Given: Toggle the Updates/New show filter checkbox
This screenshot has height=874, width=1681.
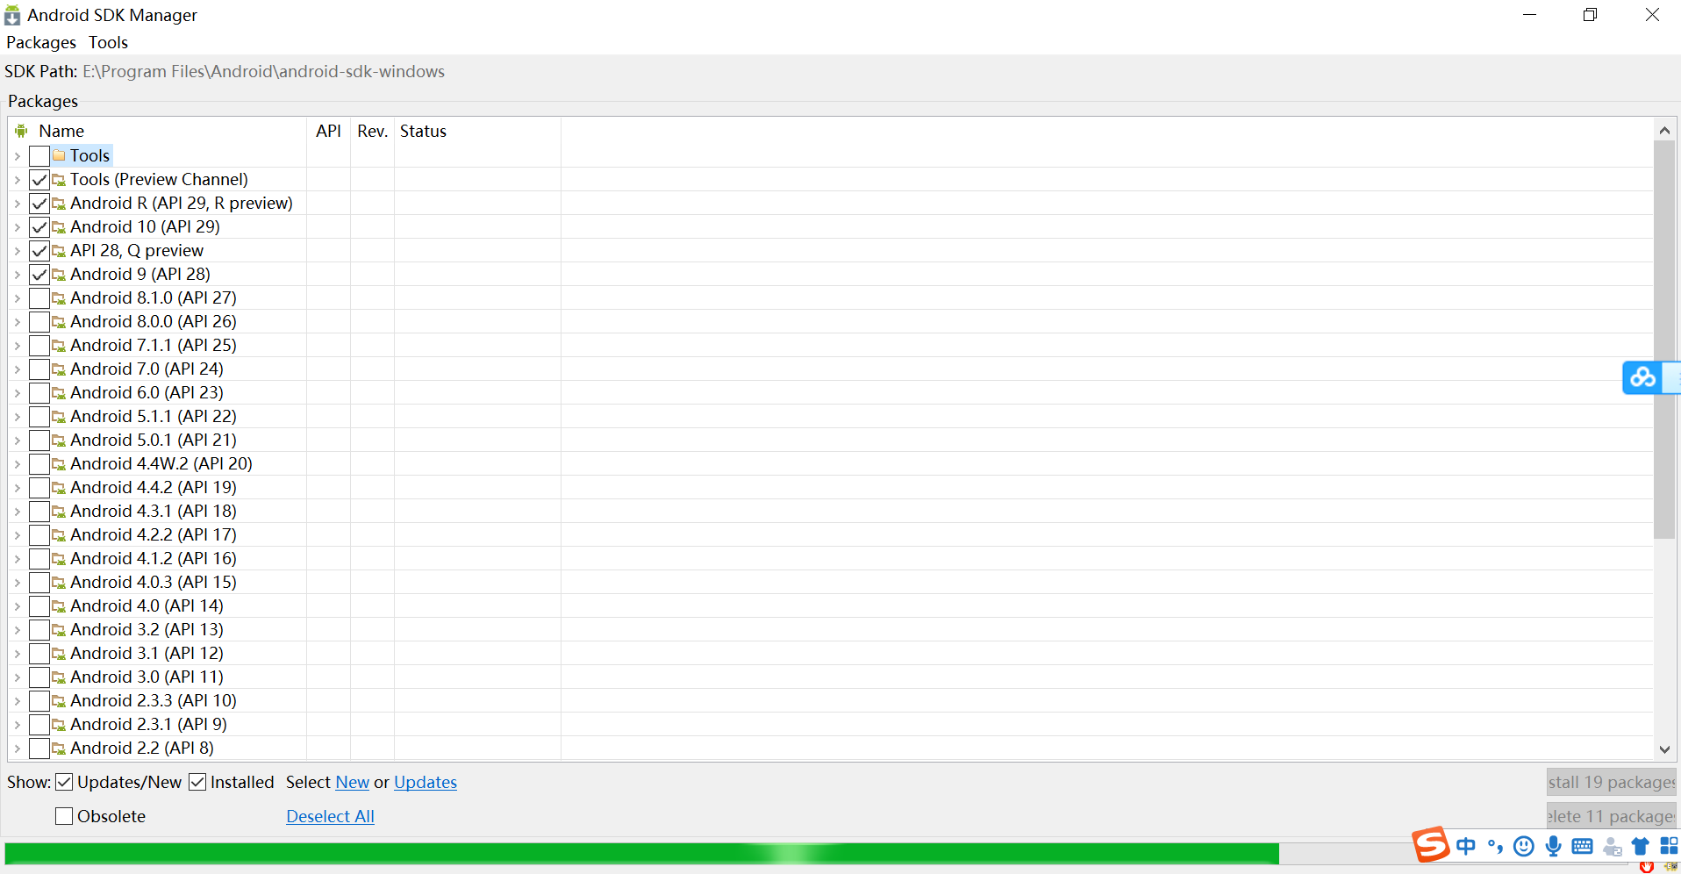Looking at the screenshot, I should click(64, 782).
